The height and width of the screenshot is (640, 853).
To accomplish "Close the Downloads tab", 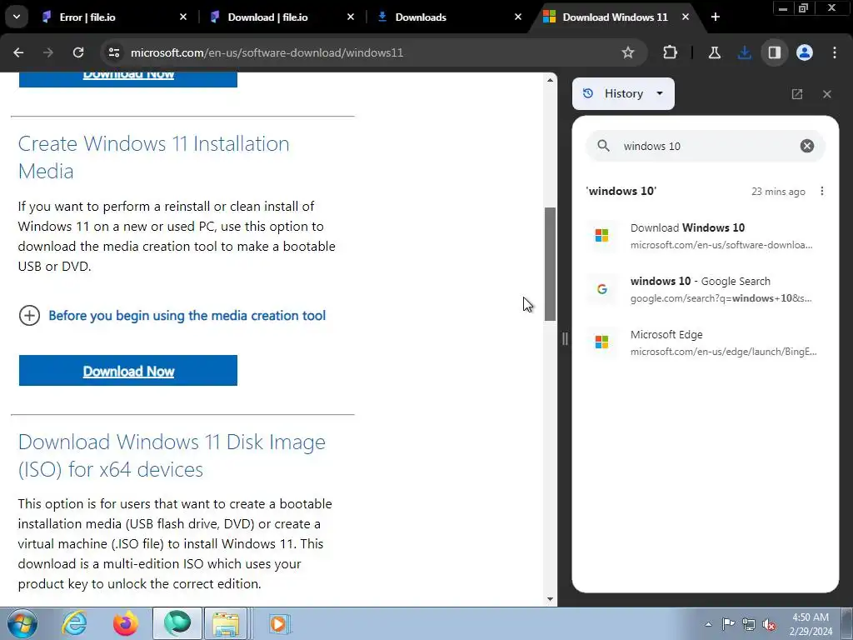I will click(518, 17).
